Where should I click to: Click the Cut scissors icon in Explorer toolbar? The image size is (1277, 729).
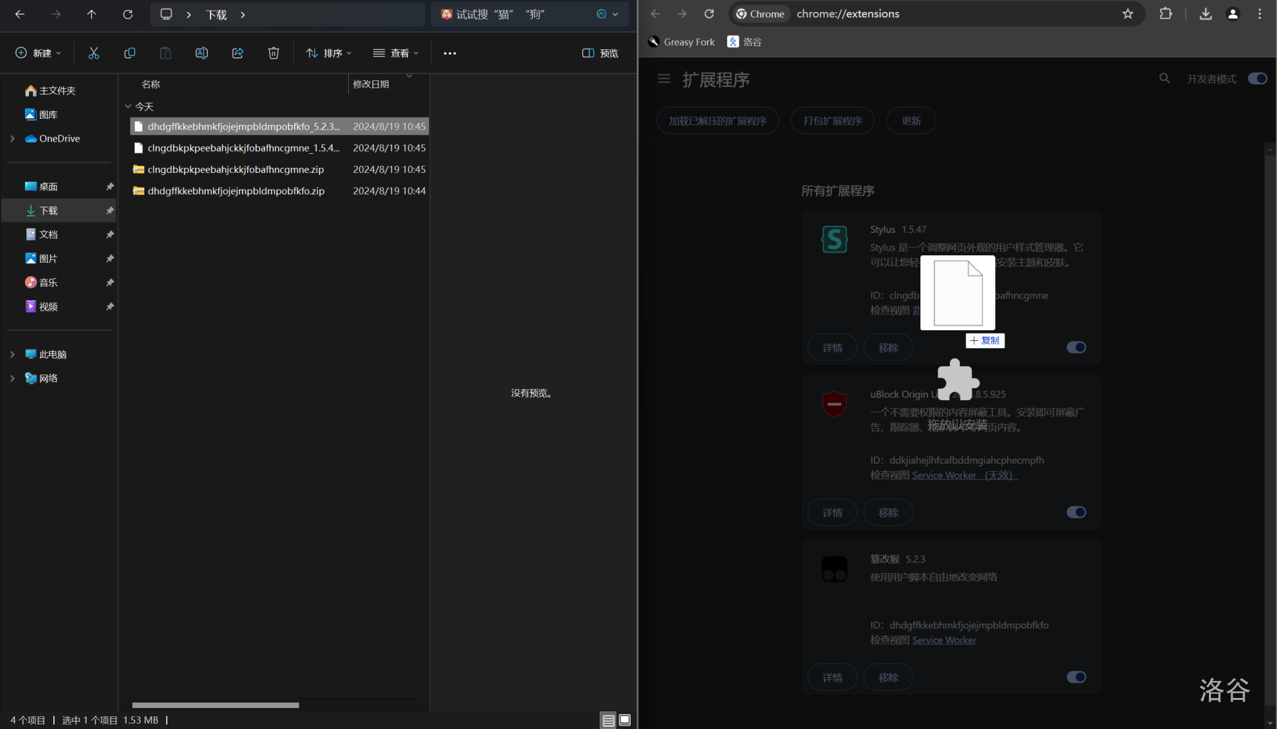tap(94, 53)
